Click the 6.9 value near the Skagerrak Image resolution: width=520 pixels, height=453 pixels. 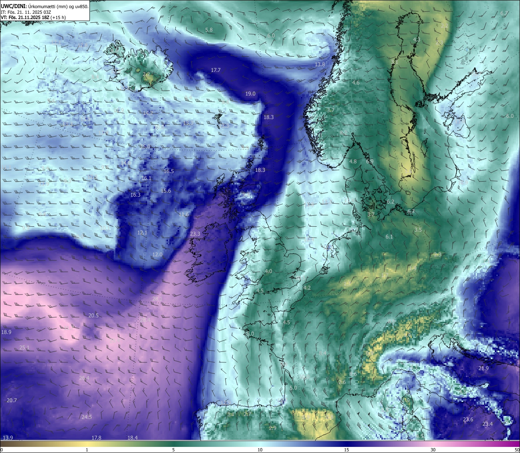tap(370, 162)
